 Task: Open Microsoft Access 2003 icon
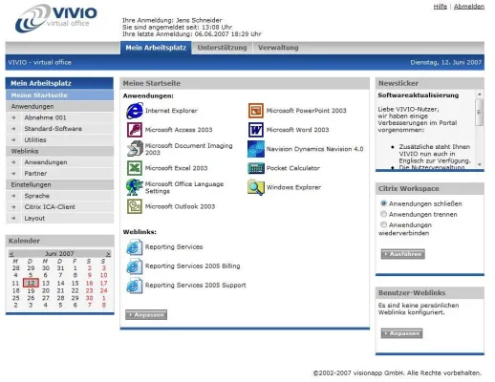point(135,130)
